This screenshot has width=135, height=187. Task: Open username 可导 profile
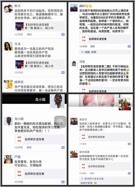coord(82,62)
